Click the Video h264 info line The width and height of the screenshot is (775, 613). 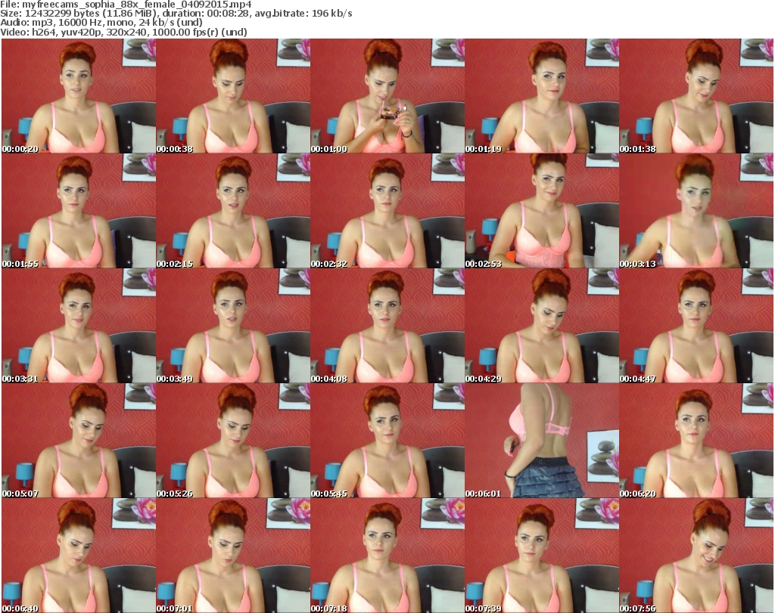pos(123,32)
